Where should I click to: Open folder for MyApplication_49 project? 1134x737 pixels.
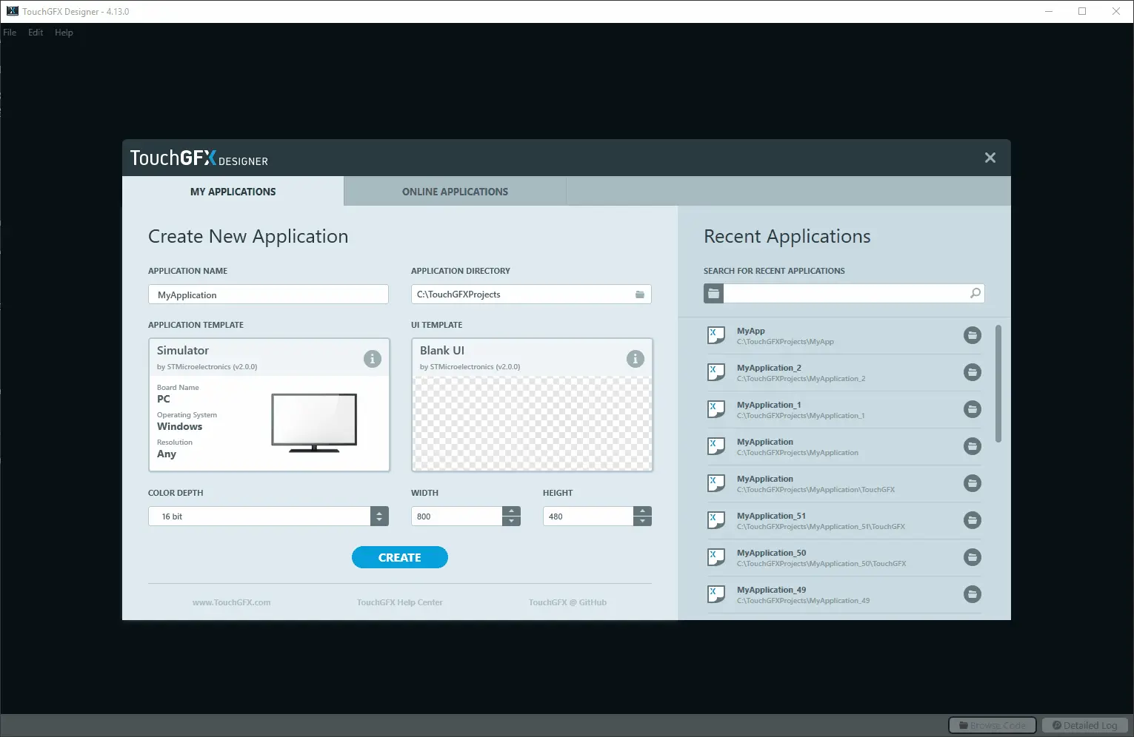973,594
